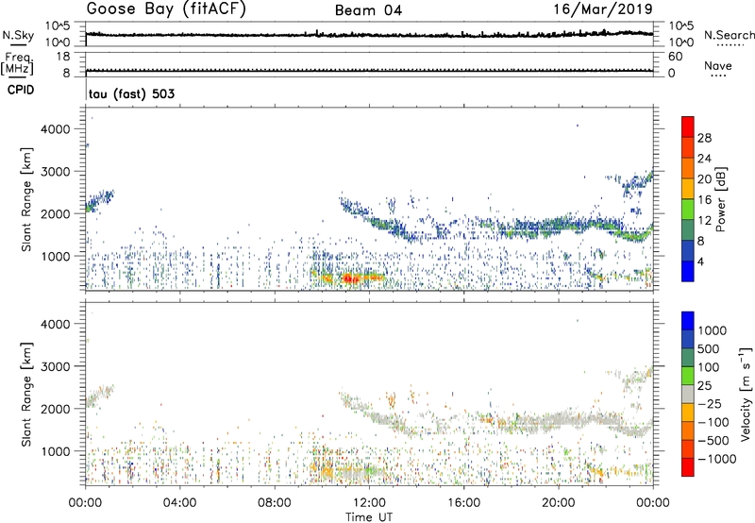This screenshot has width=755, height=523.
Task: Click the "24" label on Power colorbar
Action: click(x=704, y=159)
